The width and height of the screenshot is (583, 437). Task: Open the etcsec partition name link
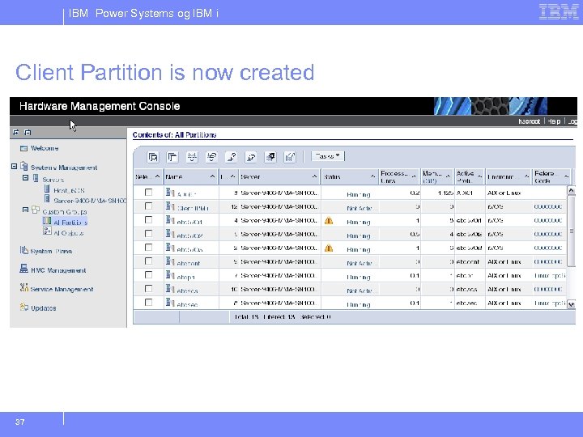click(187, 305)
